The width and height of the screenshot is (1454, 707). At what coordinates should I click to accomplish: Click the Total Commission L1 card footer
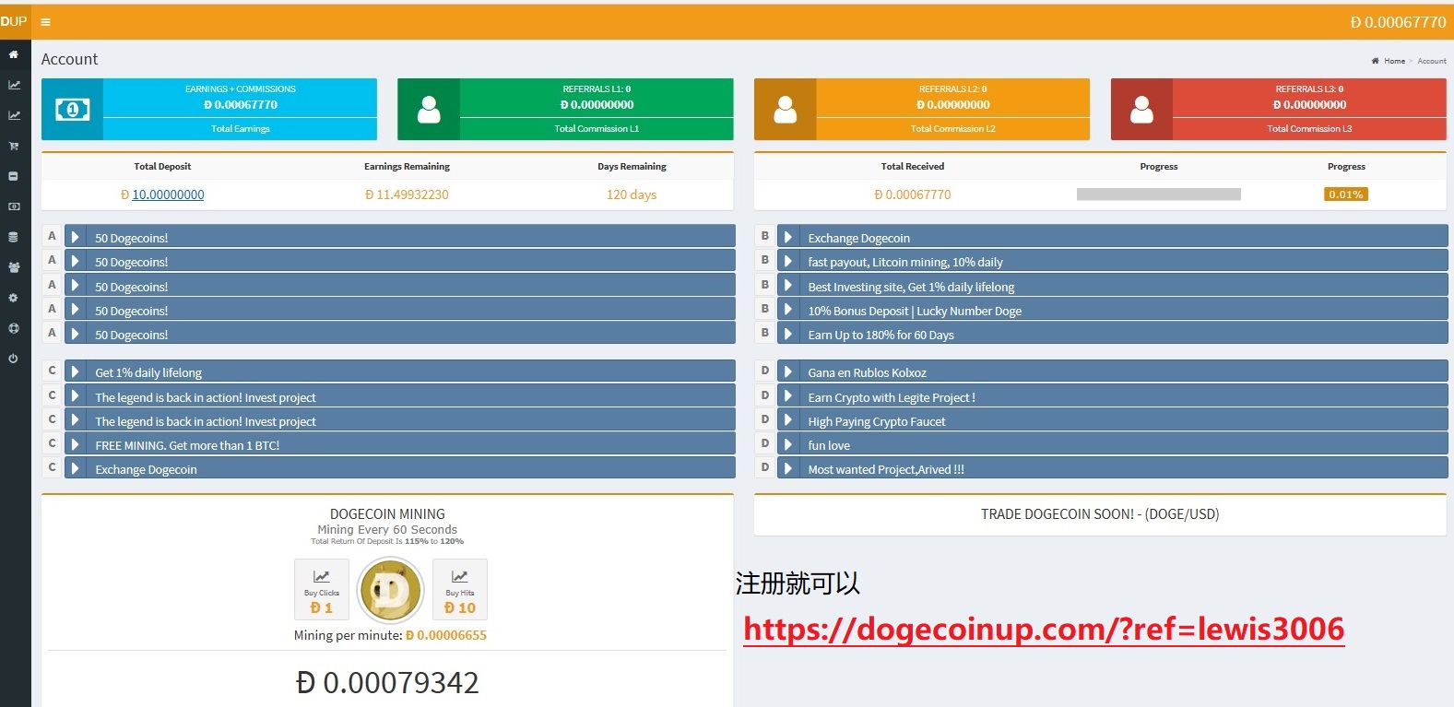[x=597, y=129]
